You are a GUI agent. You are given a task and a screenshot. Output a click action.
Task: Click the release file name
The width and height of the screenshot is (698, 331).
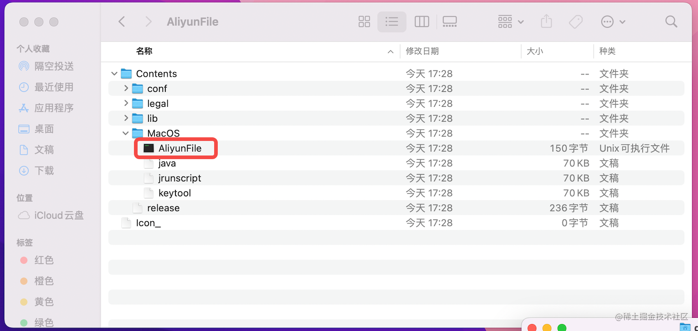(x=163, y=208)
